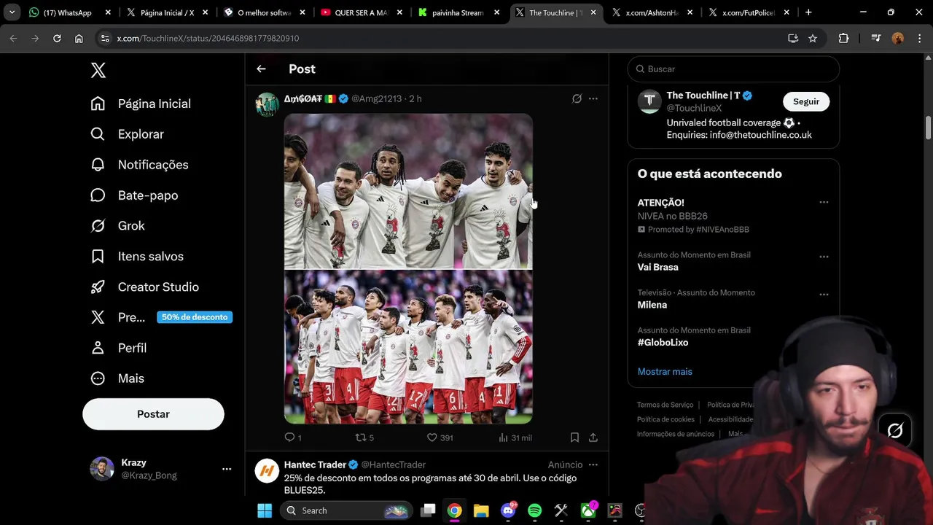This screenshot has height=525, width=933.
Task: Open Perfil page
Action: [x=118, y=348]
